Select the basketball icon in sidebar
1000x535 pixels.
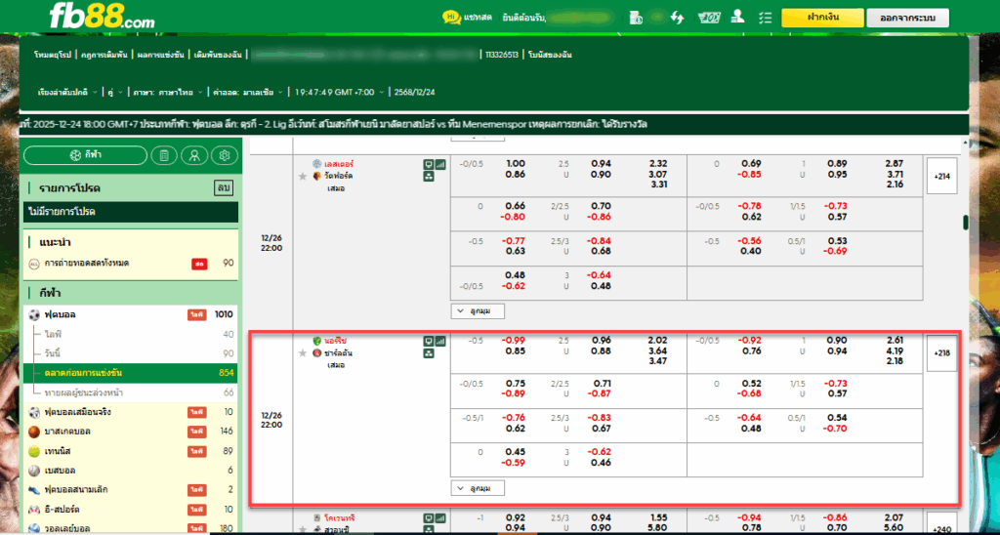34,432
